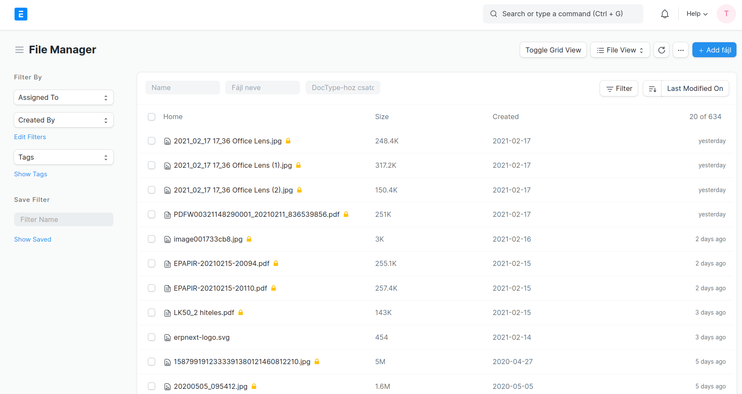Screen dimensions: 742x394
Task: Click the sort direction icon
Action: (652, 89)
